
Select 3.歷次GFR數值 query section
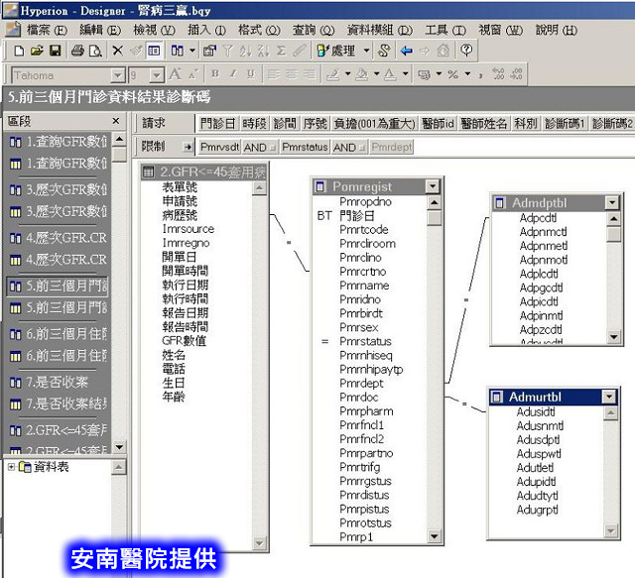click(58, 189)
